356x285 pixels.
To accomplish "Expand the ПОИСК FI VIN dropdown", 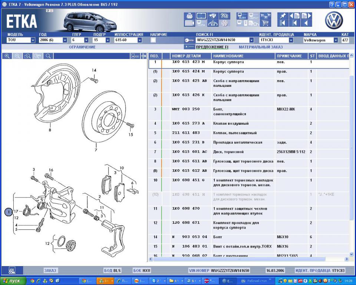I will (251, 40).
